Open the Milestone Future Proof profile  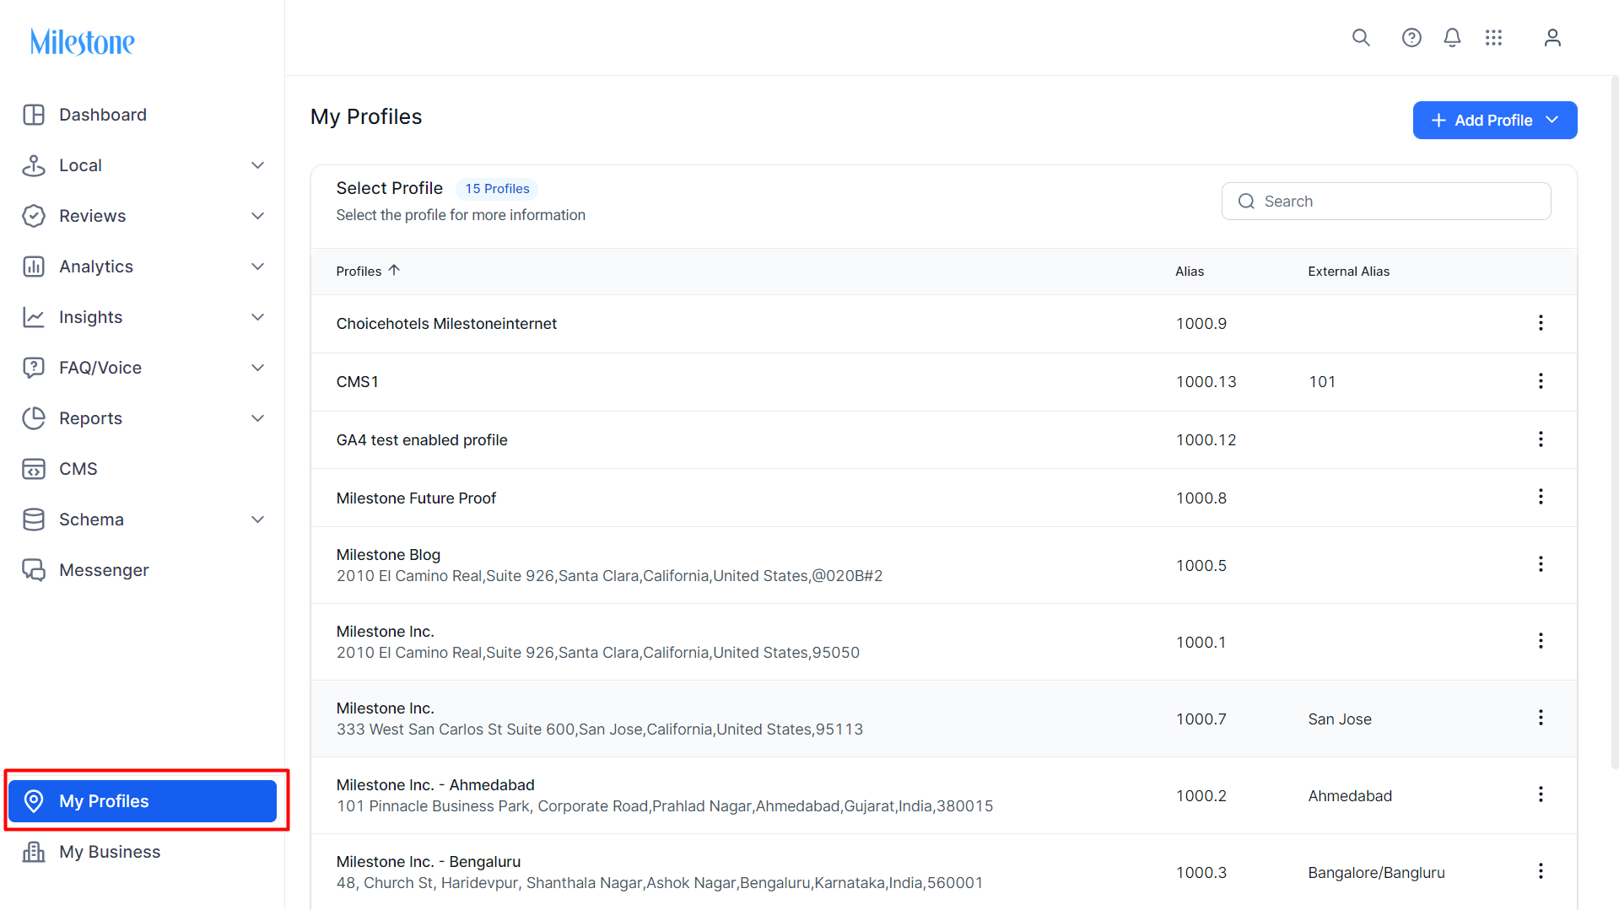pyautogui.click(x=416, y=498)
